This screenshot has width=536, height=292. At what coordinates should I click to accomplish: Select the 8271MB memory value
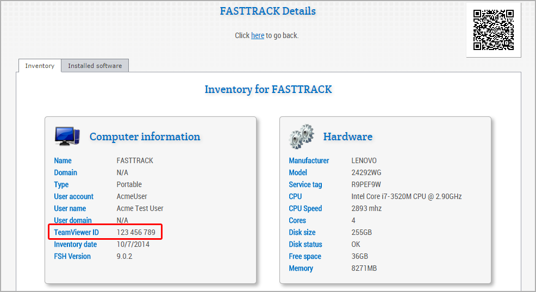364,269
